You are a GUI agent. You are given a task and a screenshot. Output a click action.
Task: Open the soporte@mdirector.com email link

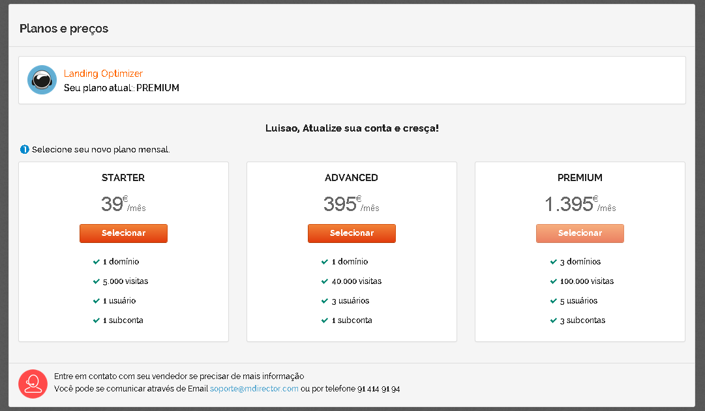click(254, 389)
